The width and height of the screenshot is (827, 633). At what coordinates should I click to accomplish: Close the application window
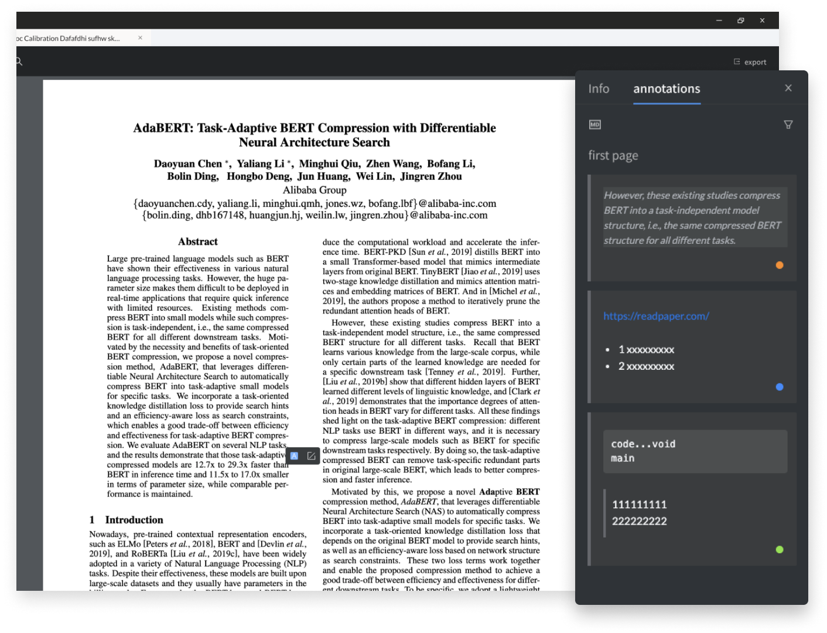tap(762, 21)
